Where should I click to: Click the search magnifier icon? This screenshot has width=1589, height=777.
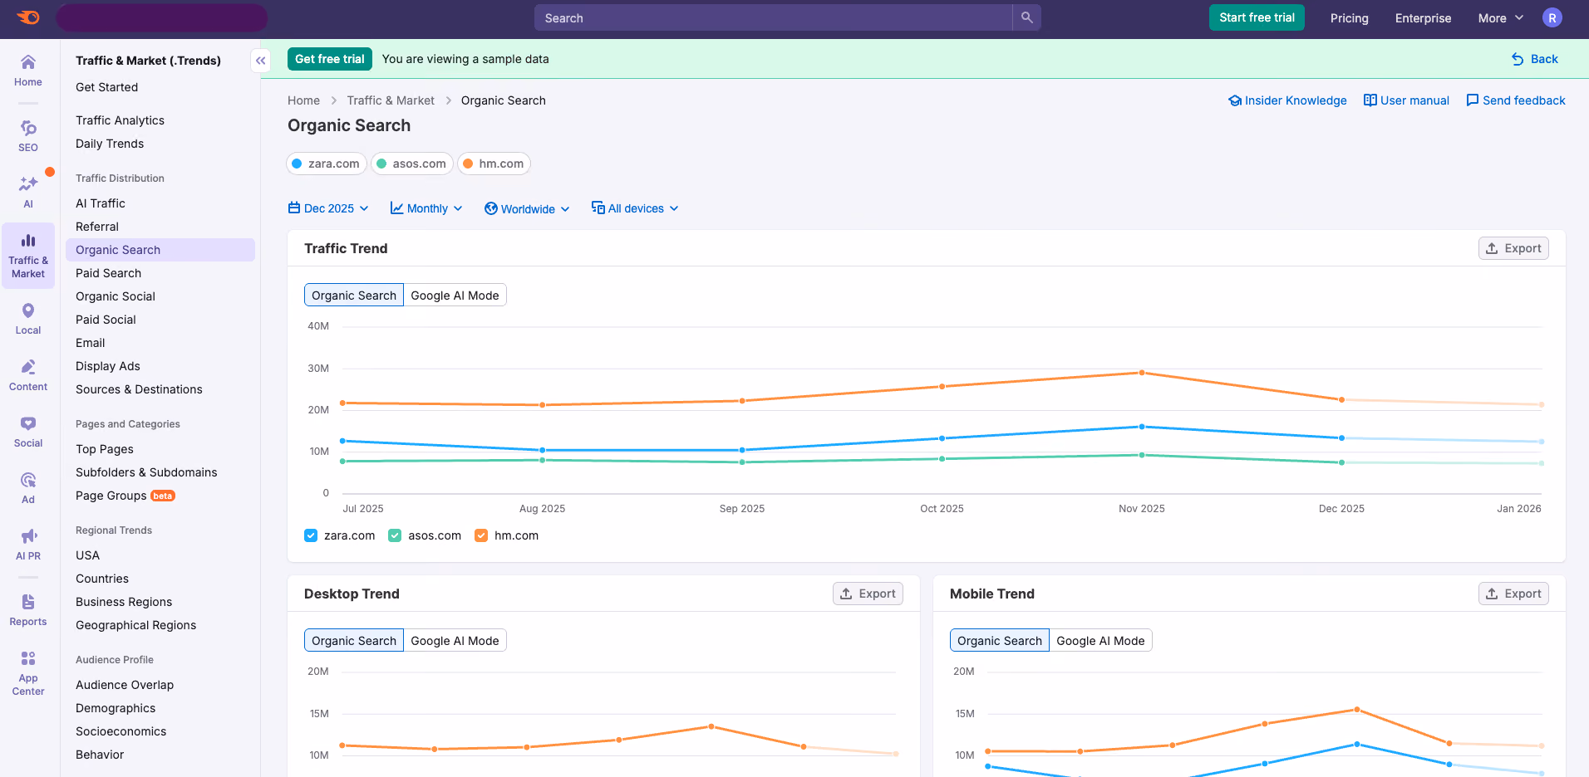click(1027, 17)
